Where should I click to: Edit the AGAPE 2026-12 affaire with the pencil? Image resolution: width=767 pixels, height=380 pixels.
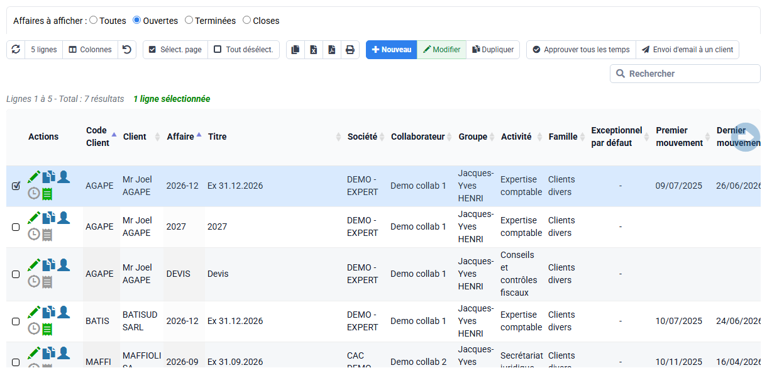coord(34,177)
